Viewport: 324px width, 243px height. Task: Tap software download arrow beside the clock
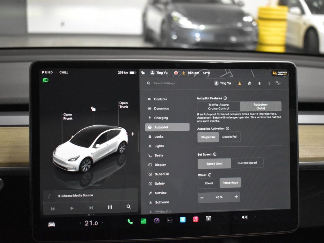(x=184, y=73)
